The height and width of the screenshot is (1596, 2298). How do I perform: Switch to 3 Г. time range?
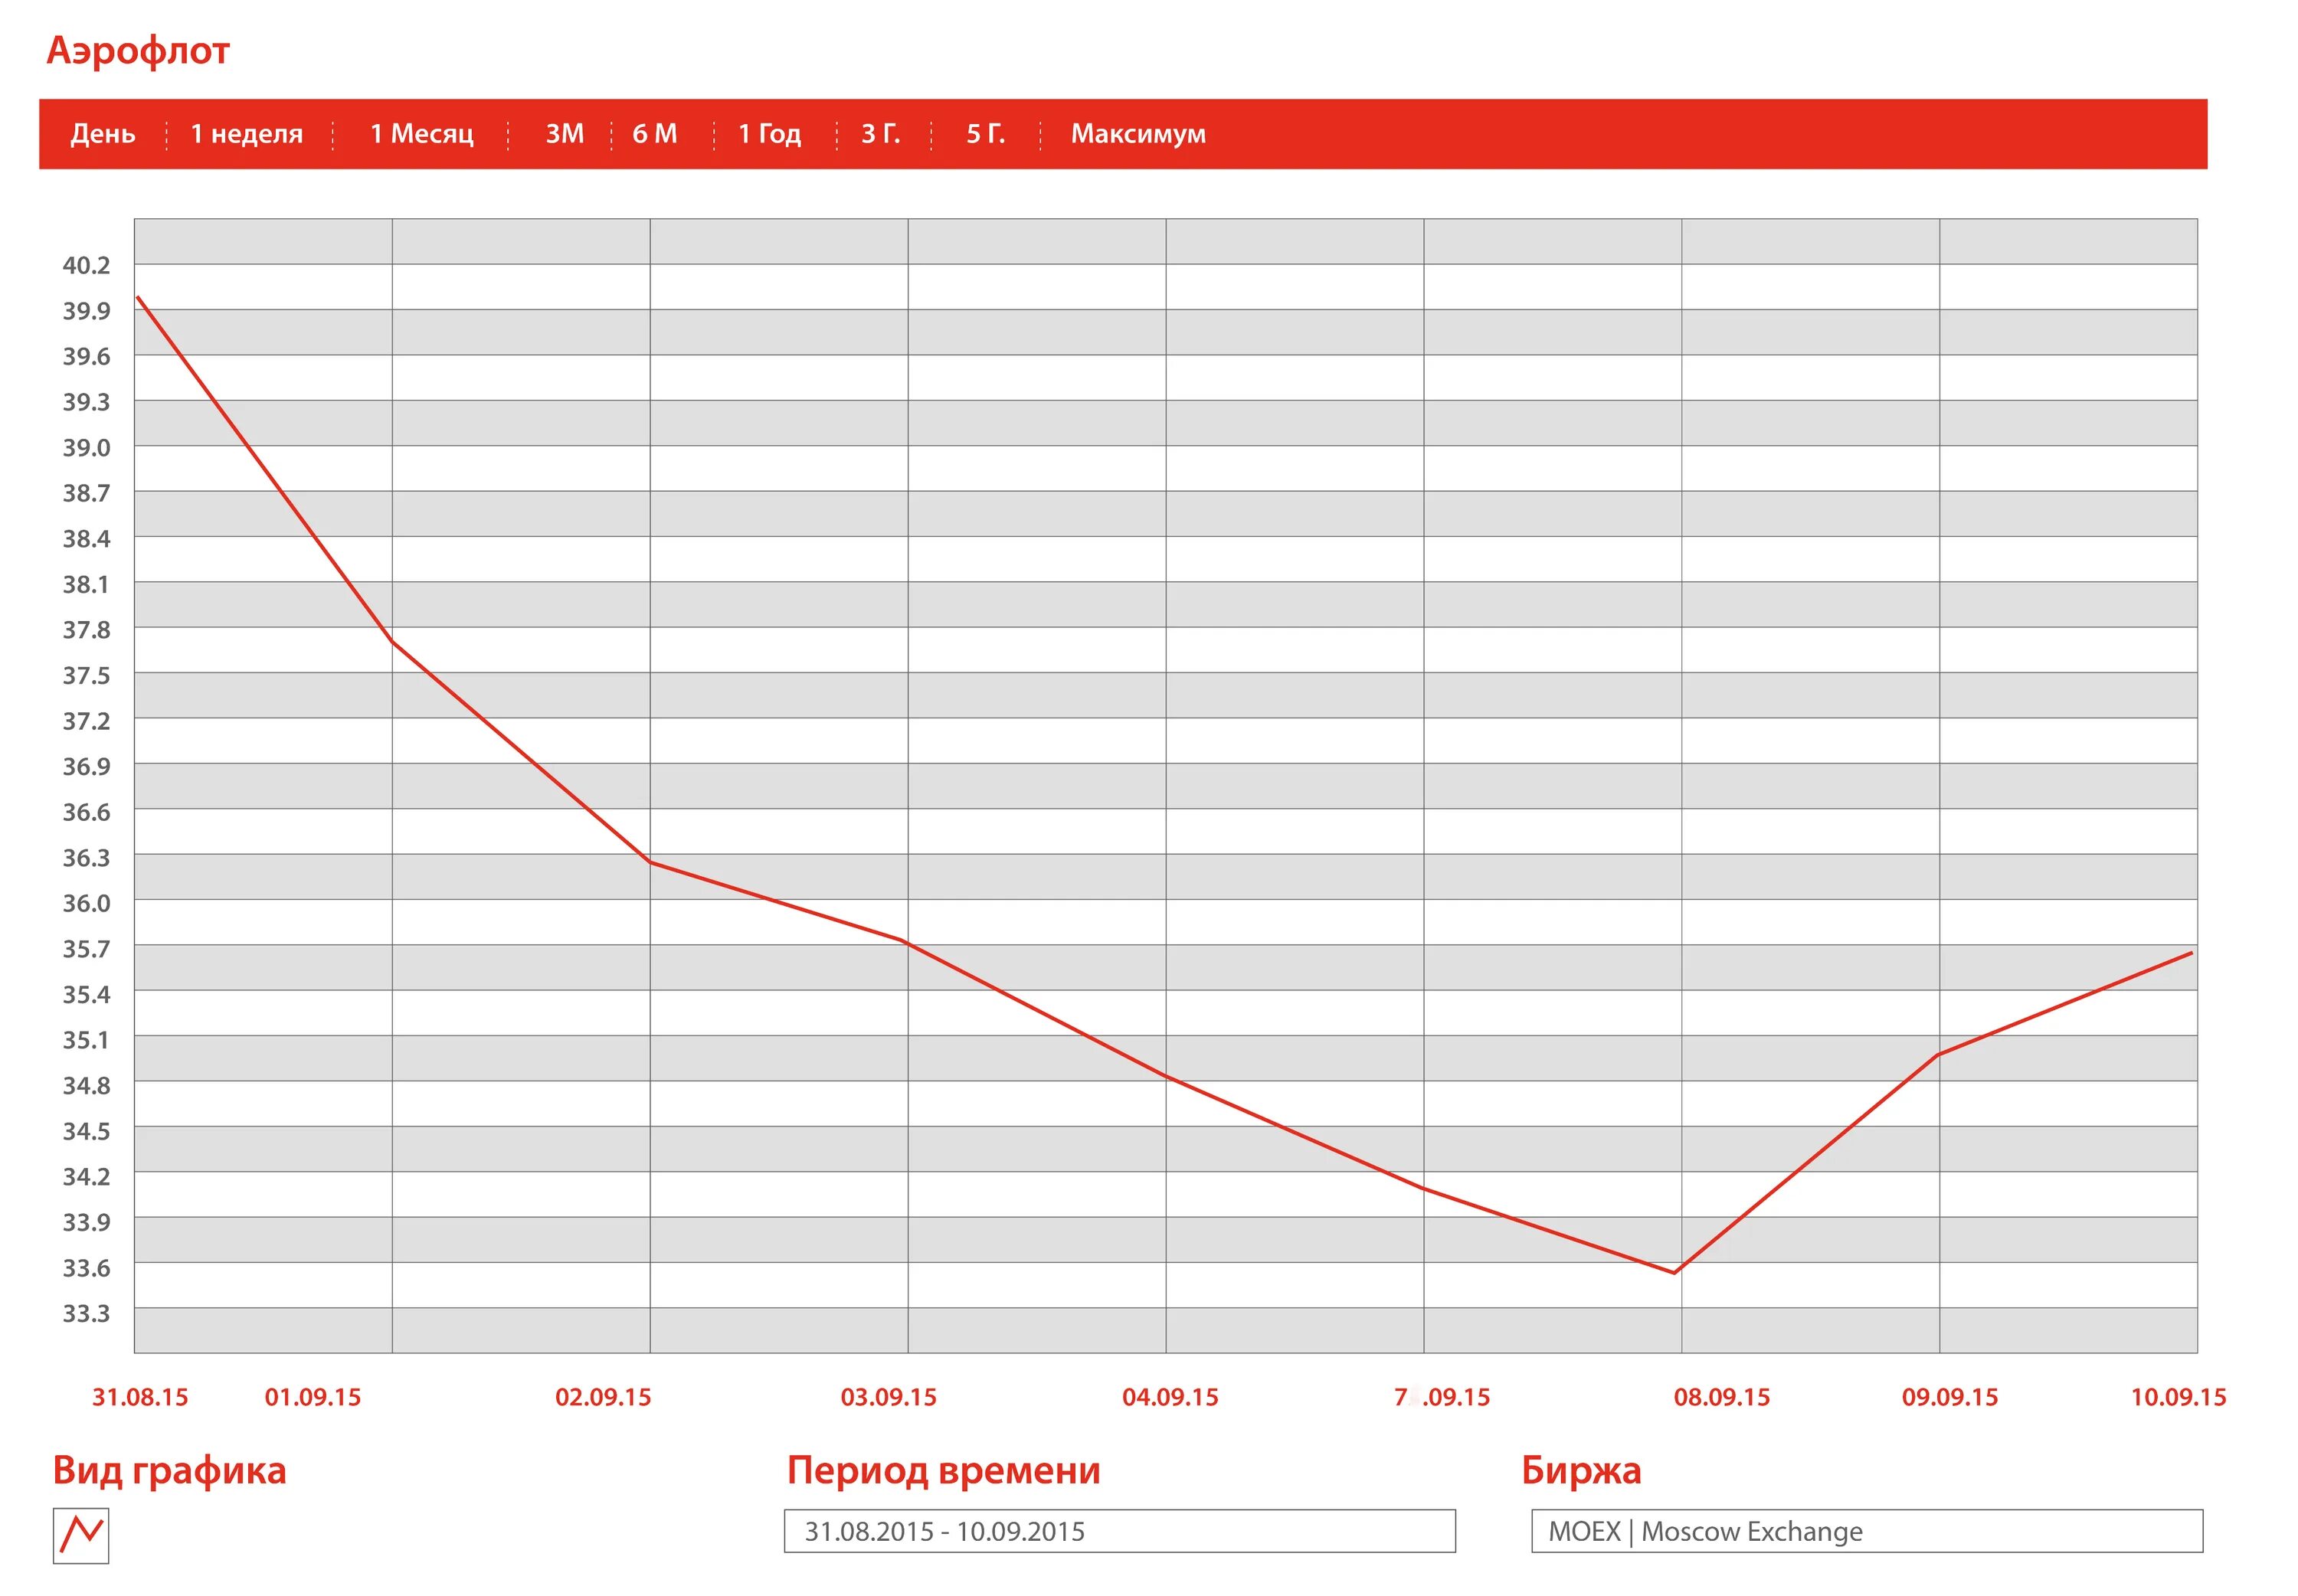[x=880, y=134]
